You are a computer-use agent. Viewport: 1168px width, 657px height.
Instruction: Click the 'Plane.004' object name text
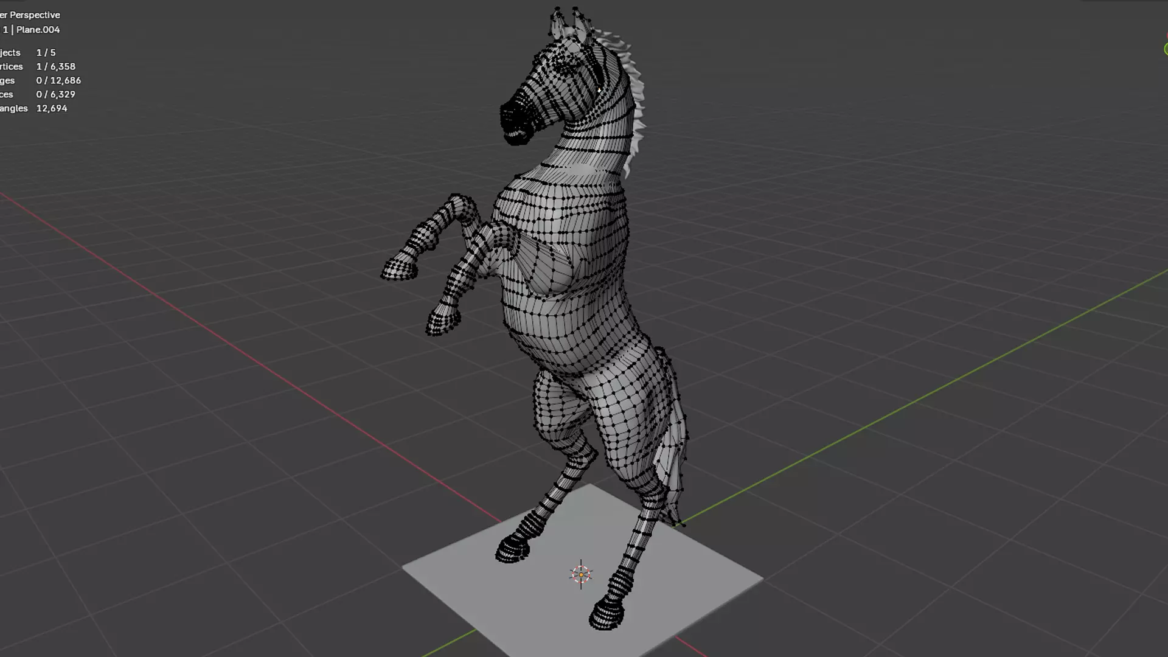coord(38,29)
